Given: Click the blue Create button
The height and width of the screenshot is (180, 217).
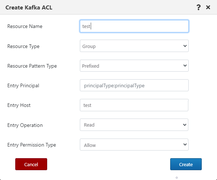Looking at the screenshot, I should pos(186,164).
